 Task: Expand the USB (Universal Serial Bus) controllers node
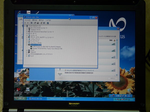(27, 32)
